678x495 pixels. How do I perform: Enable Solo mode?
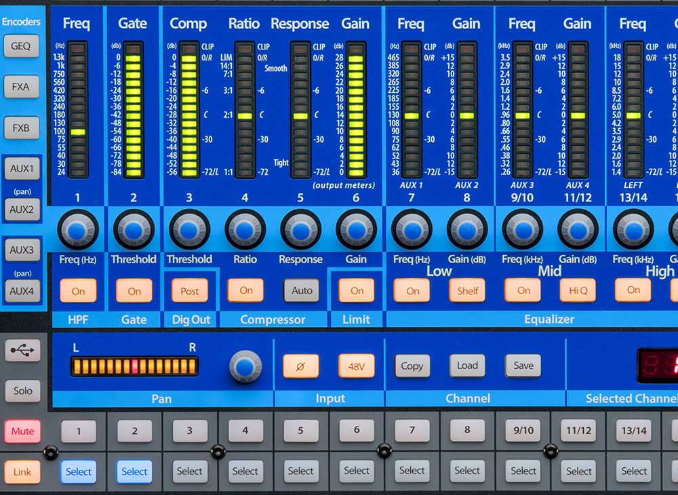(x=22, y=391)
